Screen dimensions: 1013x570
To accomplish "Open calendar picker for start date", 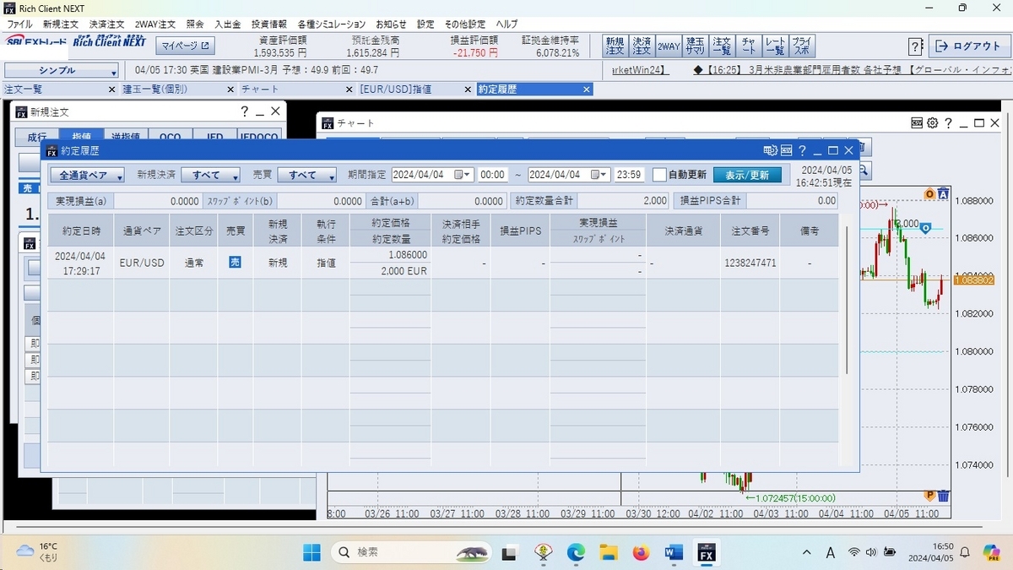I will click(x=463, y=175).
